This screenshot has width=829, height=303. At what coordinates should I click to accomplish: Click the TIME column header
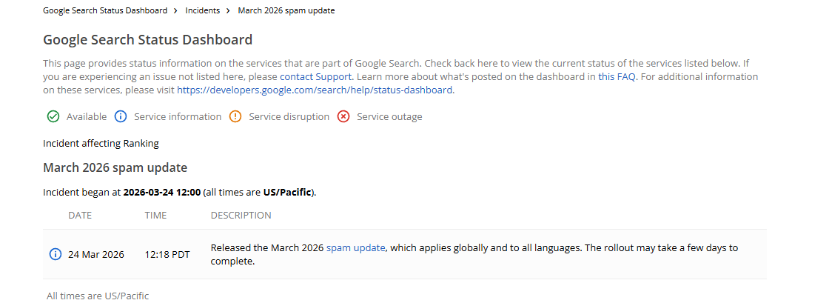click(x=155, y=216)
